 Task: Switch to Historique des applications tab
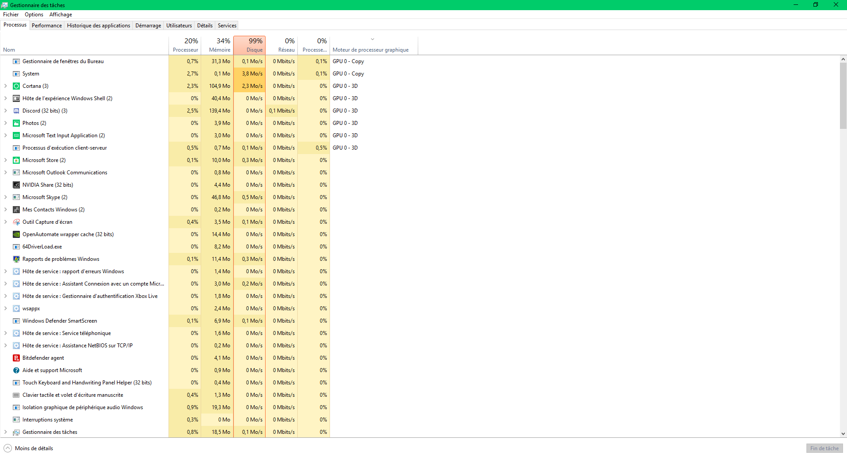click(x=98, y=26)
